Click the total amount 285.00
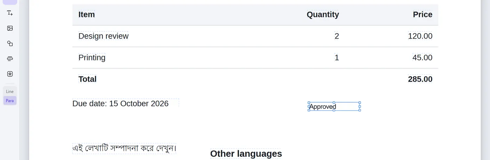The height and width of the screenshot is (160, 490). [420, 79]
